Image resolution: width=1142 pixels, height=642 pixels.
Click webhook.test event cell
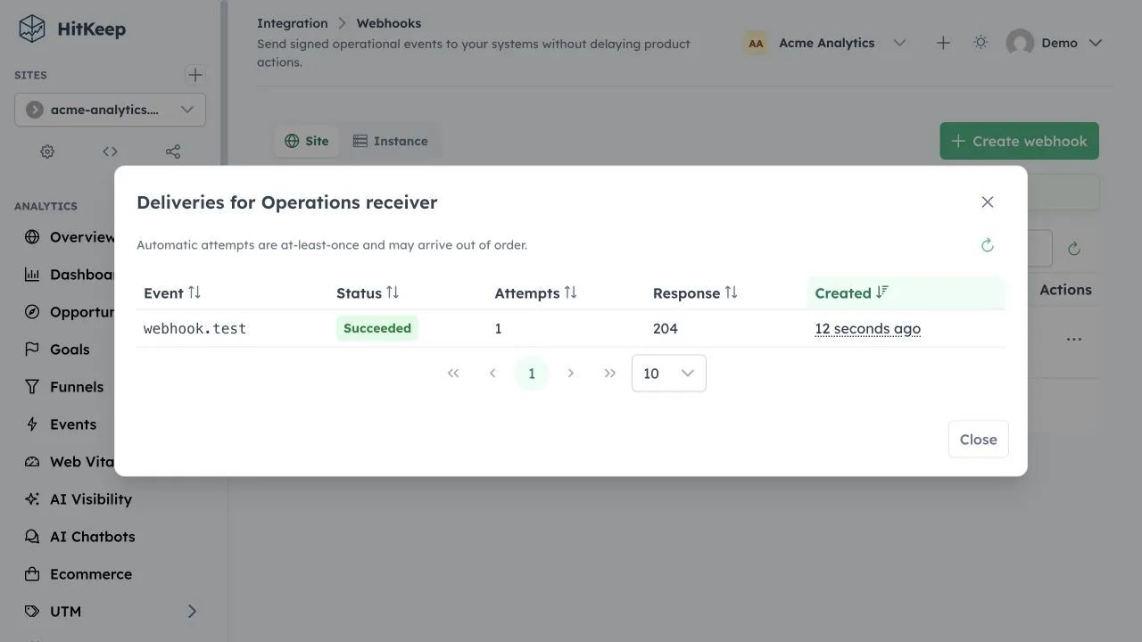coord(195,329)
